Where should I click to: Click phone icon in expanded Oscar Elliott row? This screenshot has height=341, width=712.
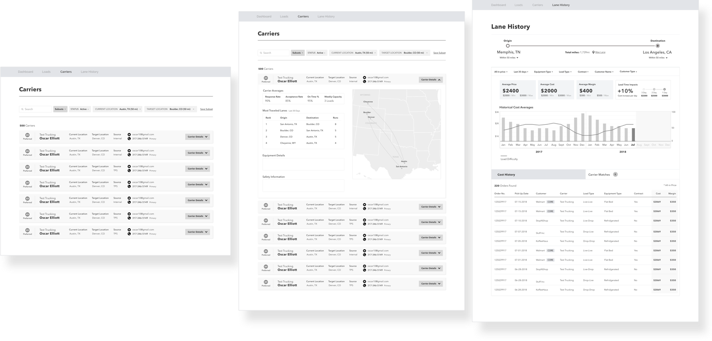click(x=364, y=82)
